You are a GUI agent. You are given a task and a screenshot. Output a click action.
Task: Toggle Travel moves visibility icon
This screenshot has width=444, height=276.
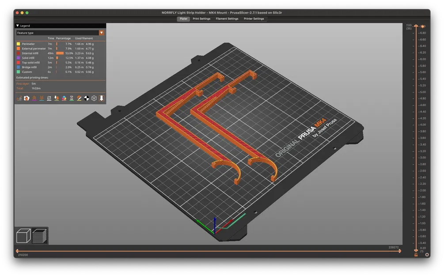point(19,98)
